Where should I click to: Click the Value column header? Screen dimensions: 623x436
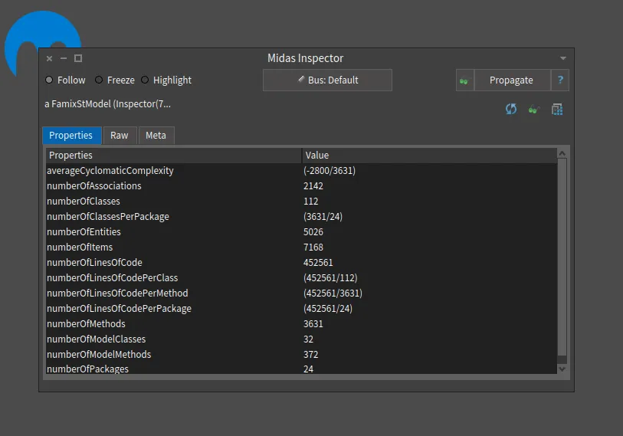pos(429,156)
